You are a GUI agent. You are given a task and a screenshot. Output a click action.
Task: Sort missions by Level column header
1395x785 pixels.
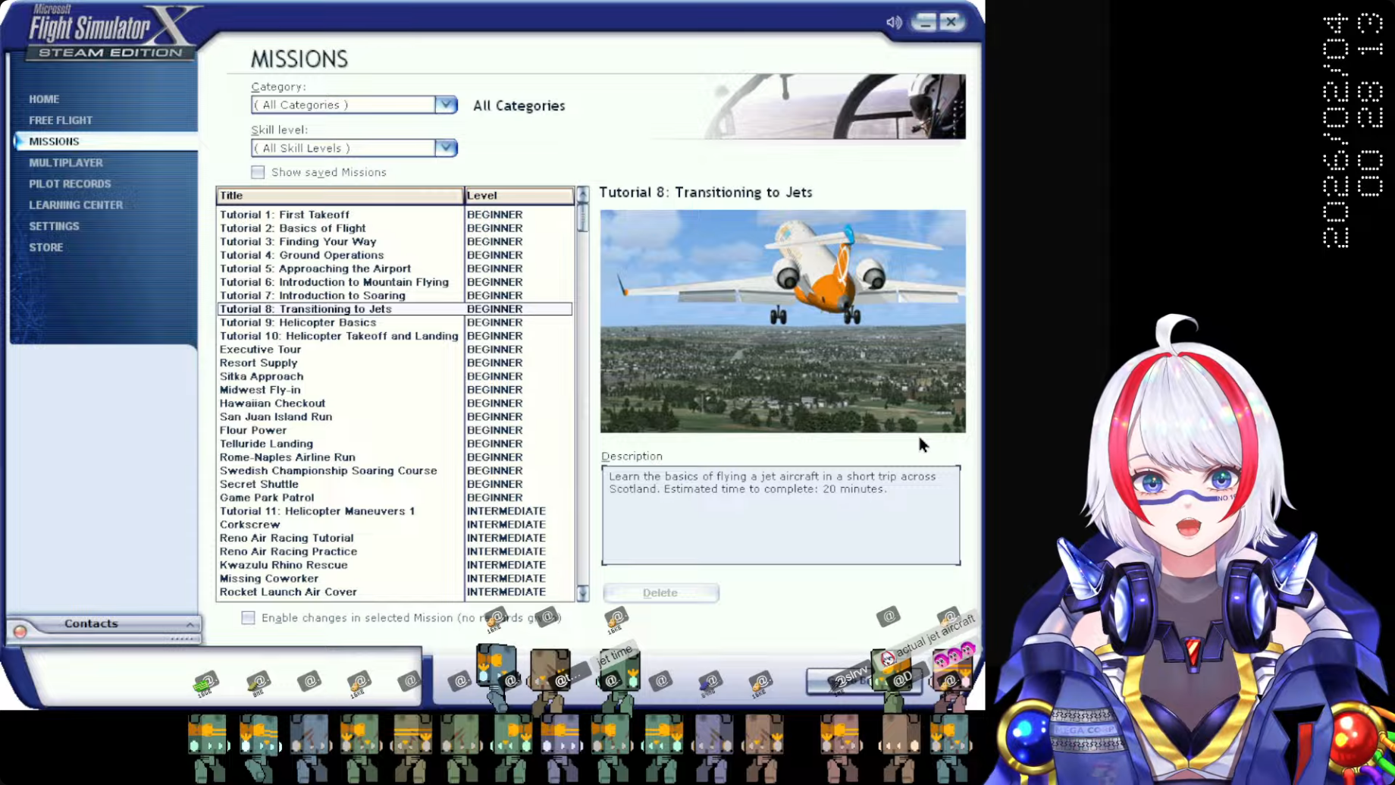pyautogui.click(x=519, y=196)
